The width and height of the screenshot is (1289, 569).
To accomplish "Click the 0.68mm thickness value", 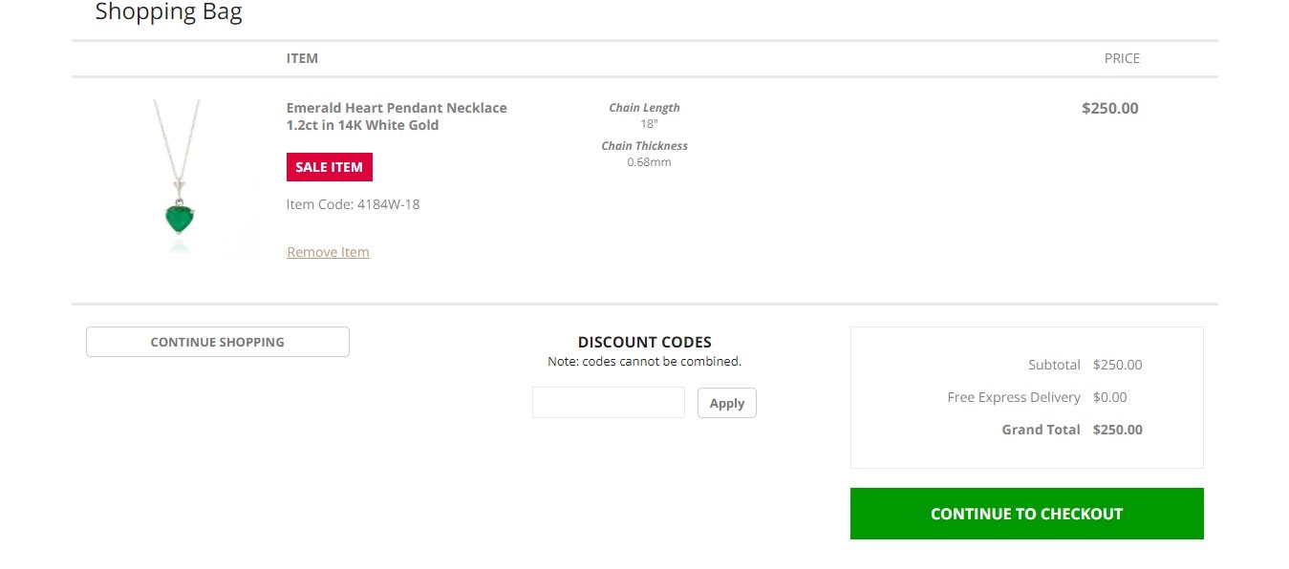I will click(x=650, y=162).
